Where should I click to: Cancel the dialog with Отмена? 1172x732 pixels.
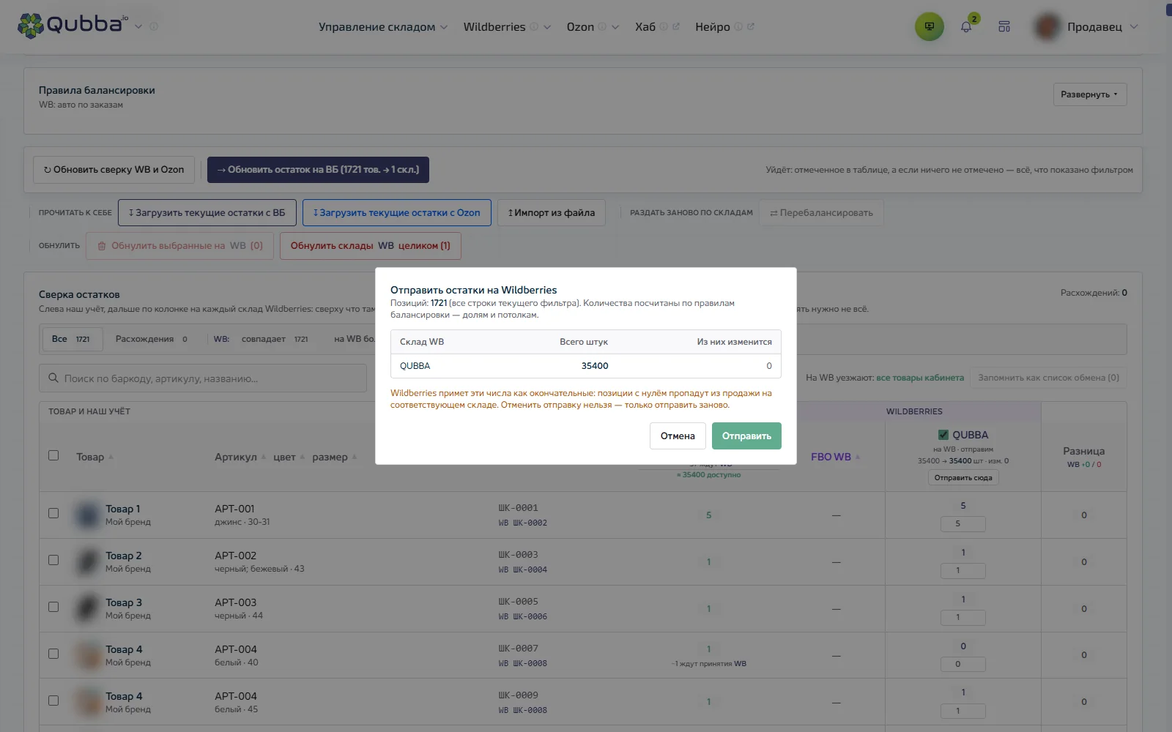[678, 436]
